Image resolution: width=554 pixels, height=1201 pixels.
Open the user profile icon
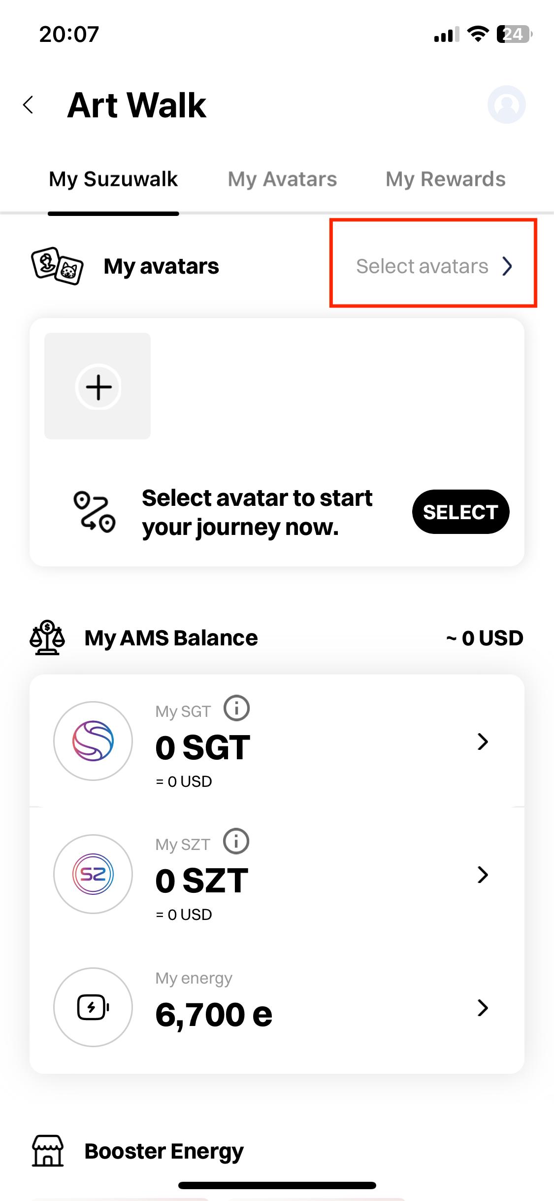tap(506, 105)
